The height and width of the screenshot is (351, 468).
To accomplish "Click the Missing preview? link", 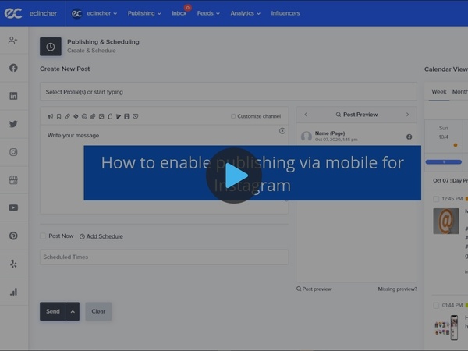I will 397,289.
